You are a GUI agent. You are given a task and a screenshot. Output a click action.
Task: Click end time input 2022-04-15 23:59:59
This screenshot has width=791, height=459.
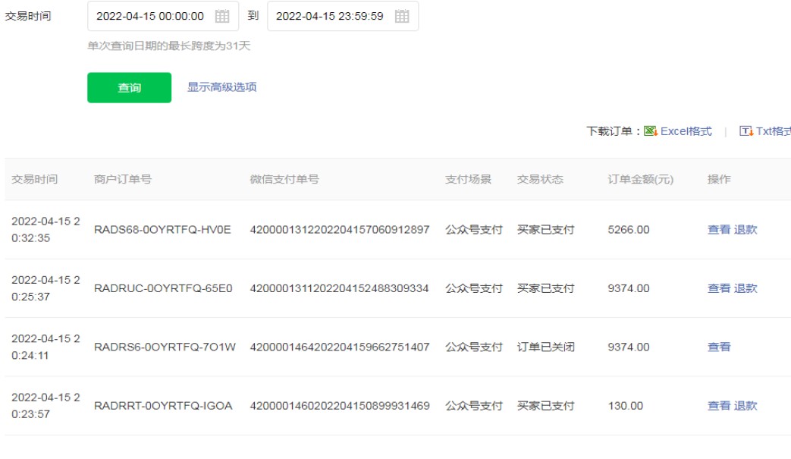click(330, 16)
